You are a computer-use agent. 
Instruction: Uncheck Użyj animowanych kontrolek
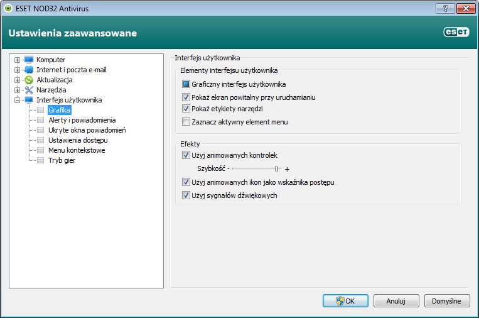186,155
